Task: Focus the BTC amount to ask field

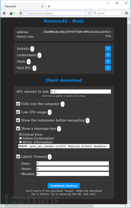Action: pos(81,91)
